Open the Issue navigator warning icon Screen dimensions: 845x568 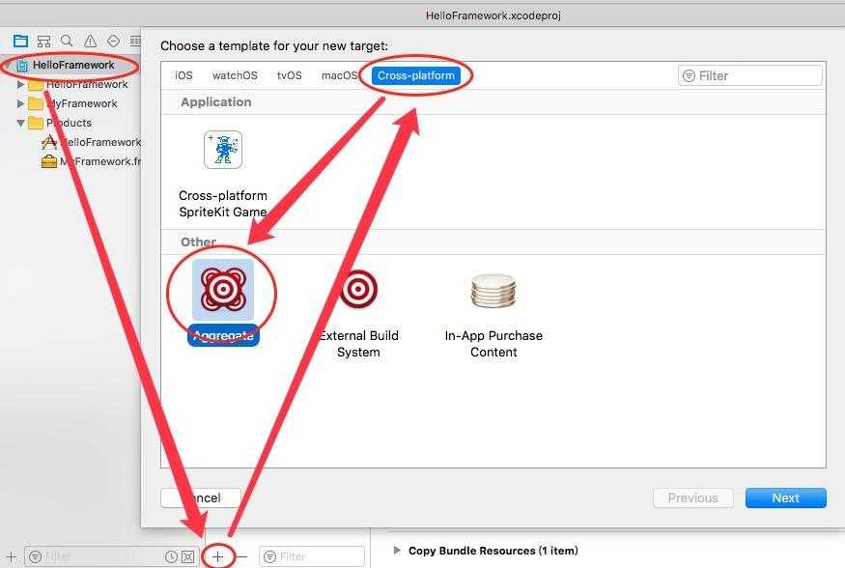(x=90, y=41)
